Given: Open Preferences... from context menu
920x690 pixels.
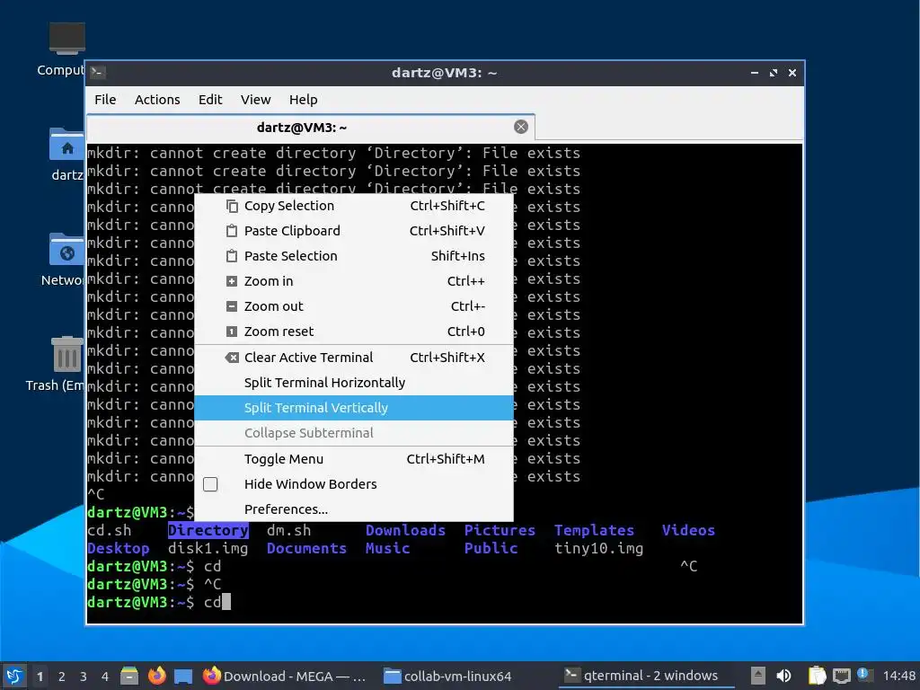Looking at the screenshot, I should click(x=354, y=510).
